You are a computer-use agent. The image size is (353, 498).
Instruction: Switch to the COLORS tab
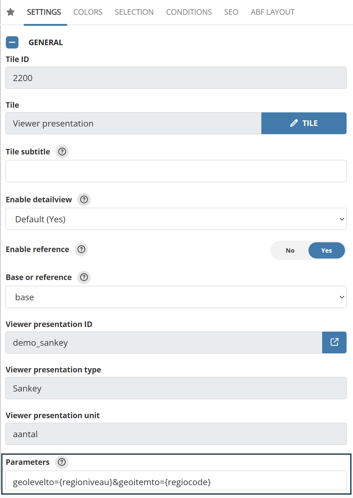[88, 12]
